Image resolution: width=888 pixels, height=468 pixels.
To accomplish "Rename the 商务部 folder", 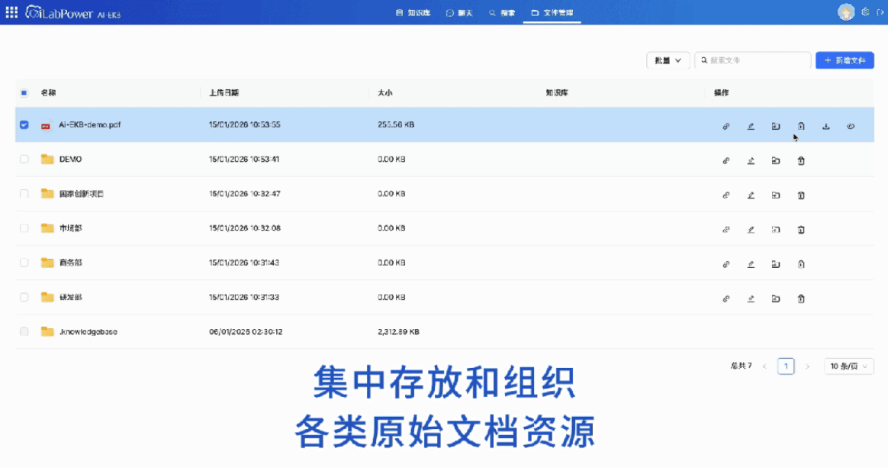I will 751,265.
